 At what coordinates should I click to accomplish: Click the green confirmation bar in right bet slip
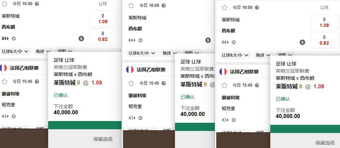[305, 129]
